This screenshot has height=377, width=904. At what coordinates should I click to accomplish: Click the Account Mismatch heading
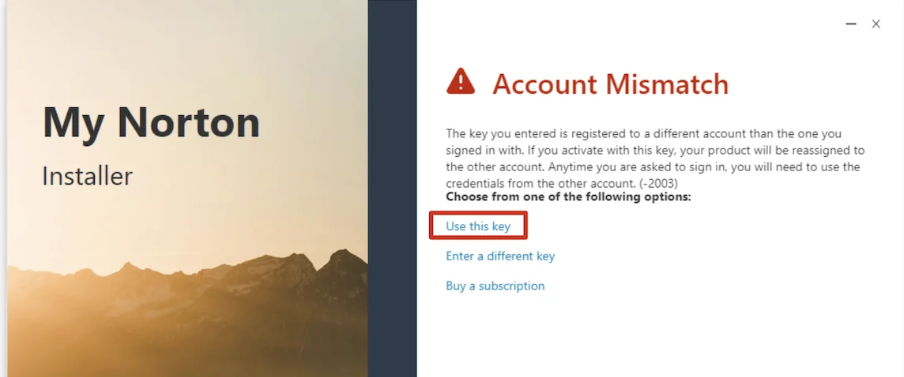(610, 84)
